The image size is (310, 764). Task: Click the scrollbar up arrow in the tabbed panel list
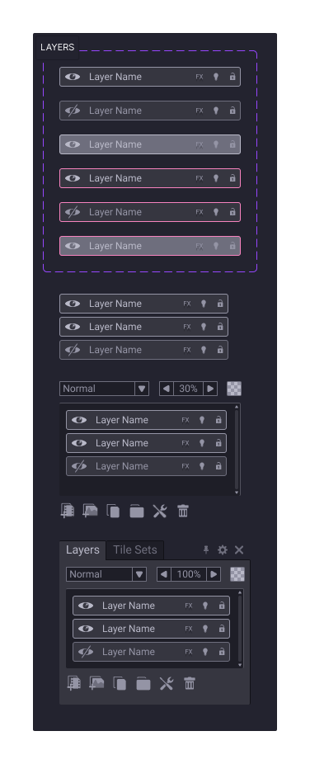(x=240, y=593)
